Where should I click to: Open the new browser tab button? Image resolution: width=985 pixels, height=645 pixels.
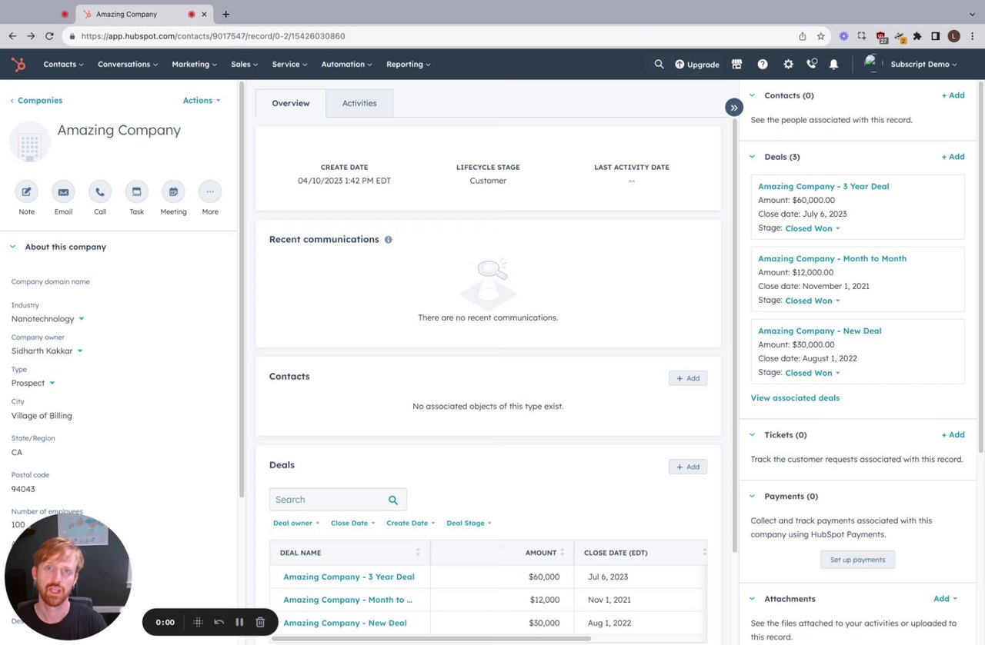click(225, 14)
